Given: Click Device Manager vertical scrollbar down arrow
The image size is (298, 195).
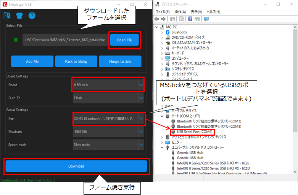Looking at the screenshot, I should (x=295, y=172).
